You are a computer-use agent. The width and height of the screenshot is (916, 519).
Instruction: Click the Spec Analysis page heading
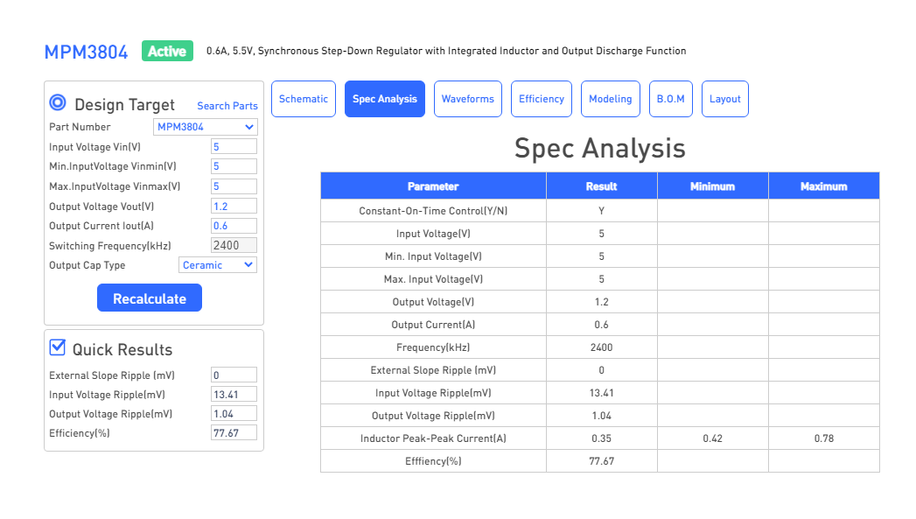600,148
